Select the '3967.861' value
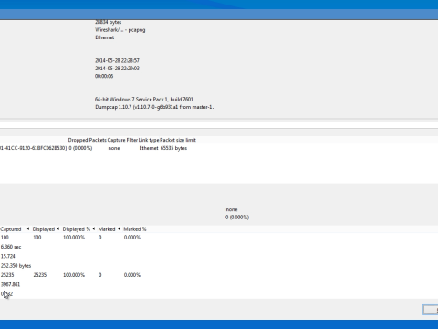The height and width of the screenshot is (329, 438). 10,284
